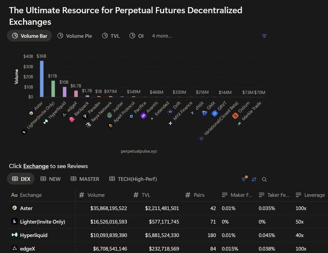The height and width of the screenshot is (253, 328).
Task: Click the dYdX logo under the chart
Action: coord(192,113)
